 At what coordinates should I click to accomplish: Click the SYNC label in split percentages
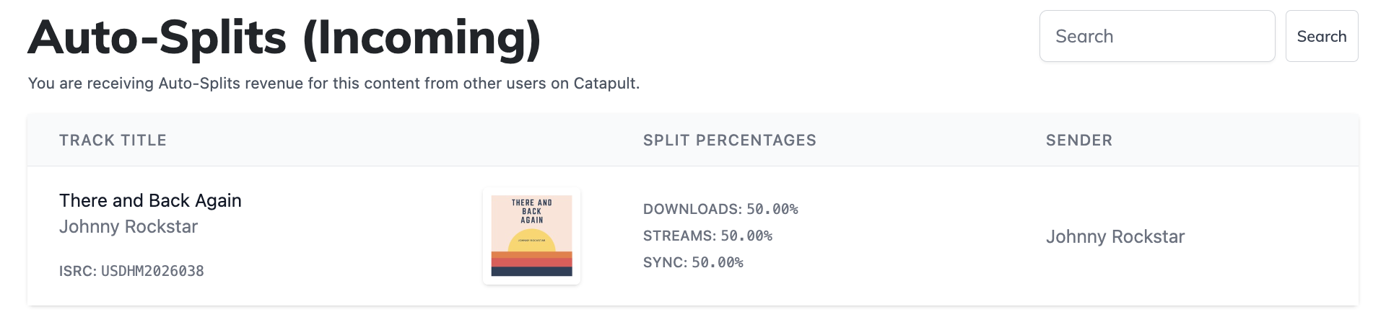point(665,262)
